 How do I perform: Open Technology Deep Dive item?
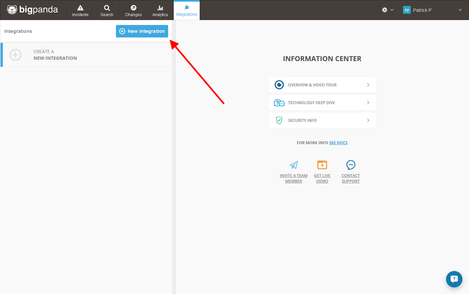point(322,102)
